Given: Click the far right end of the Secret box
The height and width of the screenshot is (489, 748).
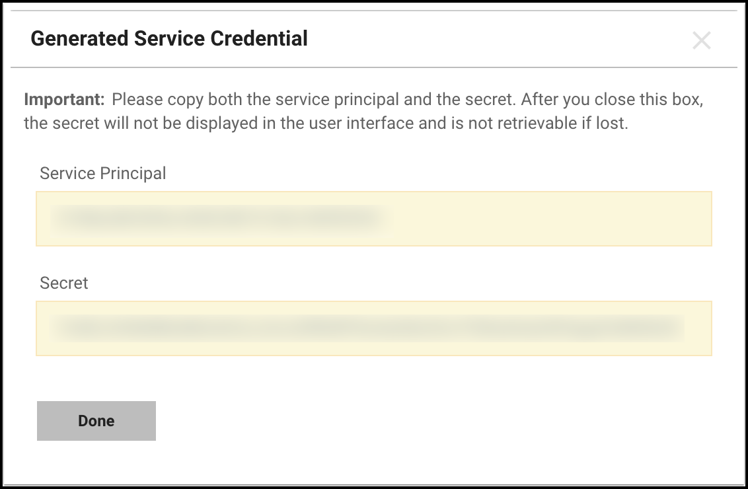Looking at the screenshot, I should tap(700, 328).
